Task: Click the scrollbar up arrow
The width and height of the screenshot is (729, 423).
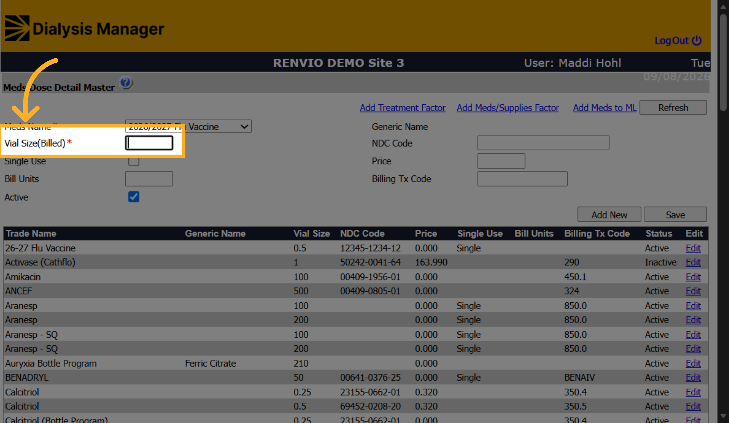Action: tap(723, 7)
